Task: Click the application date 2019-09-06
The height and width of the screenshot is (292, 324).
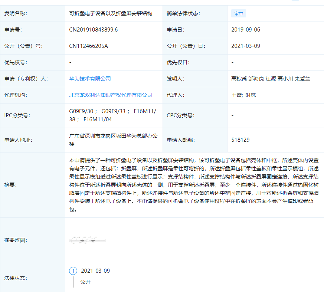Action: pos(245,30)
